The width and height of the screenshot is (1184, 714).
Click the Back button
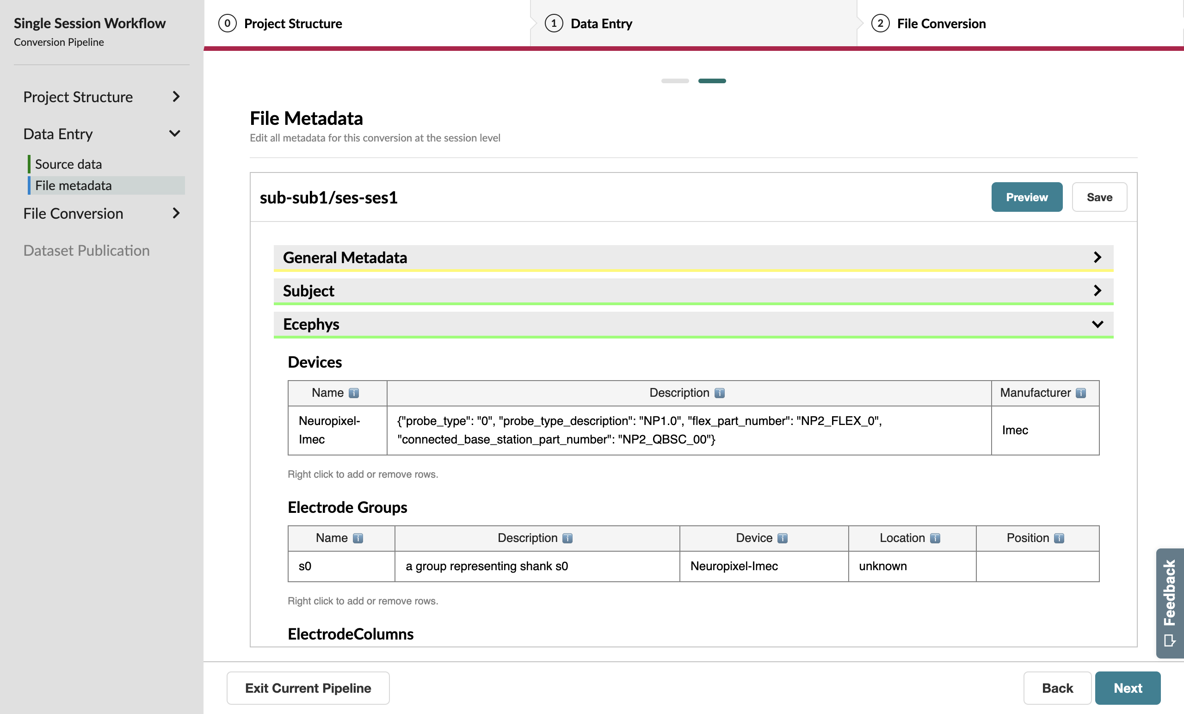pyautogui.click(x=1057, y=688)
